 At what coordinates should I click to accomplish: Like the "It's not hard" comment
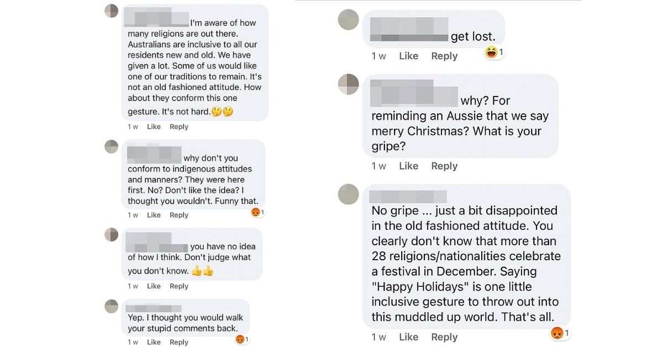tap(154, 126)
